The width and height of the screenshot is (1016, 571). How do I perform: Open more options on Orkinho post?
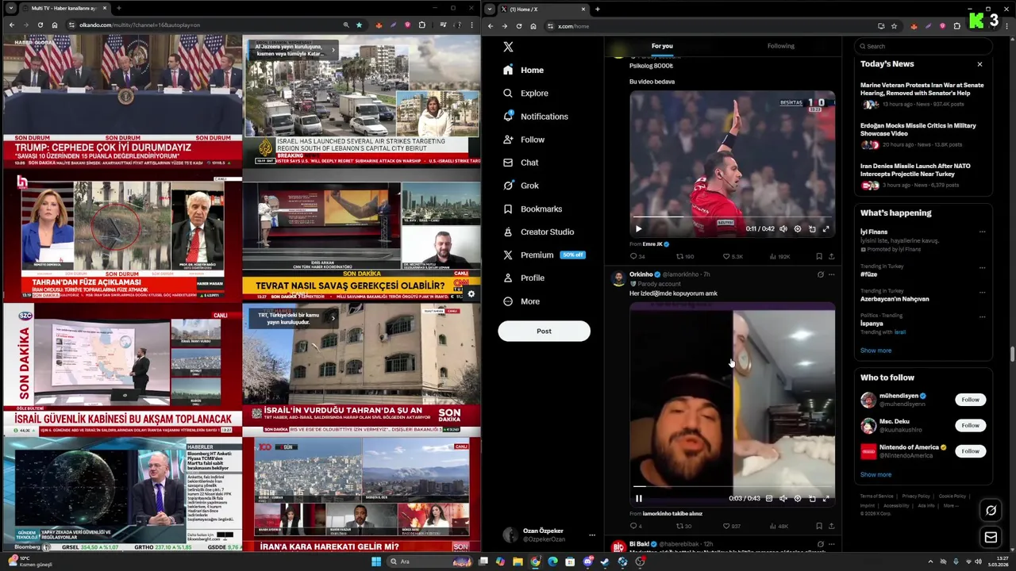pos(831,274)
